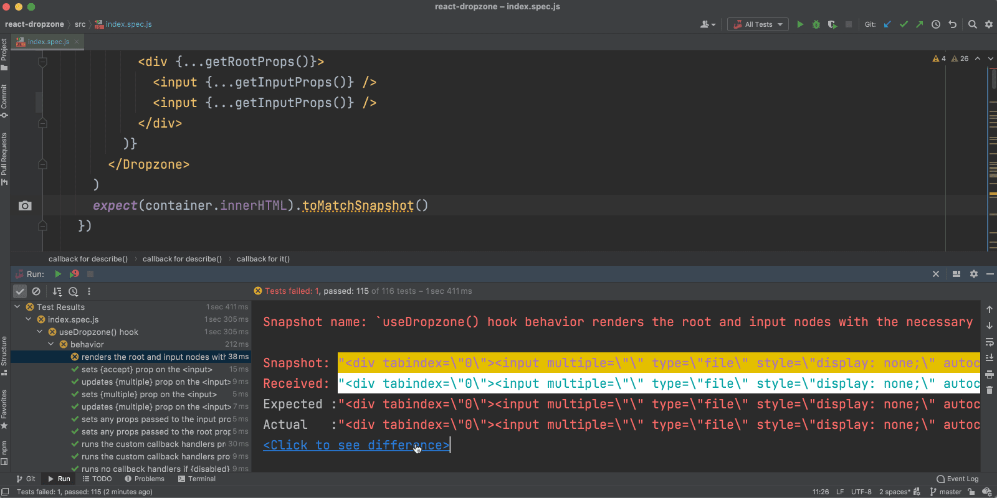Screen dimensions: 997x498
Task: Toggle scroll to end of console output
Action: tap(990, 358)
